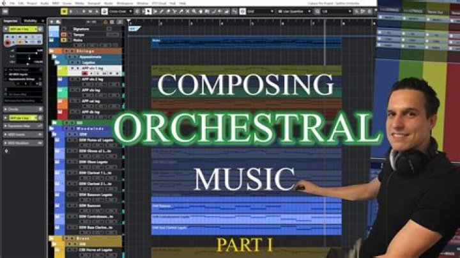The image size is (460, 258).
Task: Click the track presets icon beside Add Track
Action: click(58, 22)
